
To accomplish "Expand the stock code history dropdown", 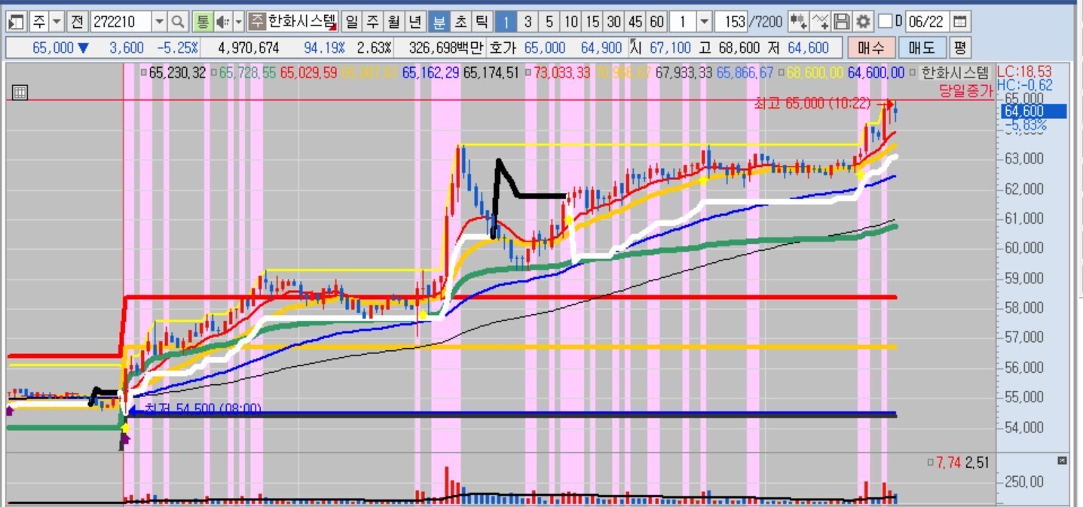I will [159, 21].
